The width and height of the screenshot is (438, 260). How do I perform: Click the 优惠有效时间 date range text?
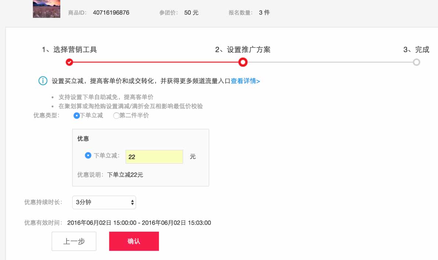coord(139,223)
